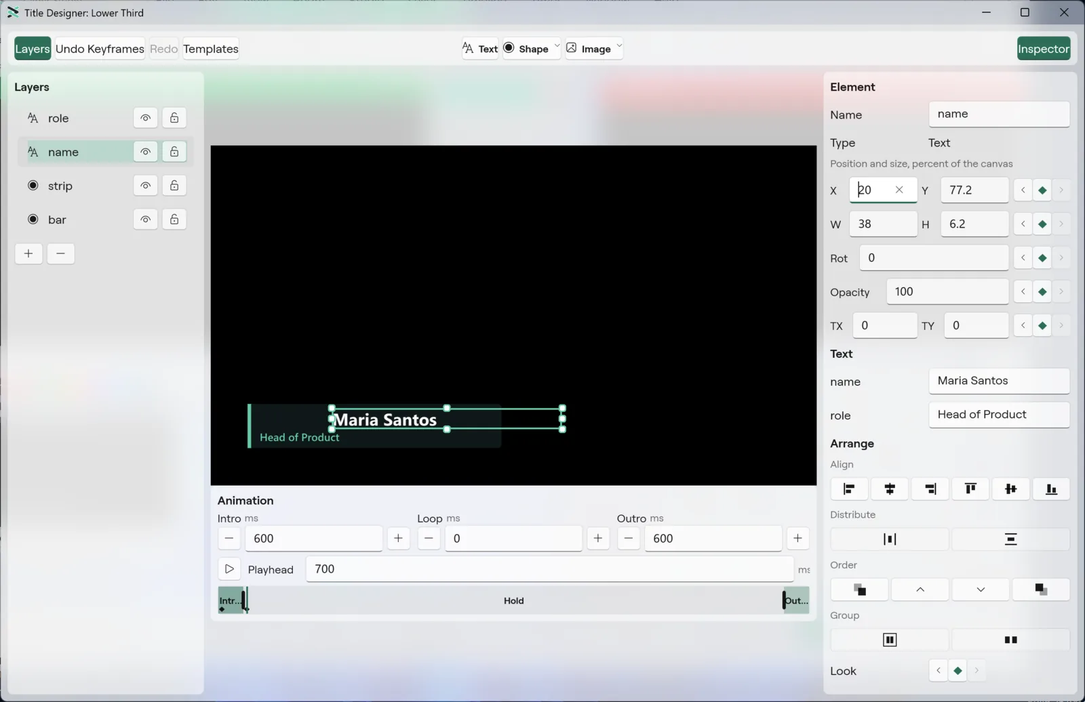Remove selected layer with minus button

[x=60, y=253]
